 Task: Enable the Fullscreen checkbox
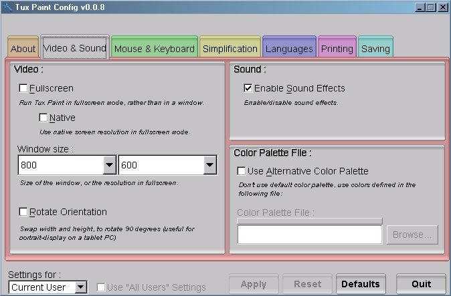(x=23, y=88)
